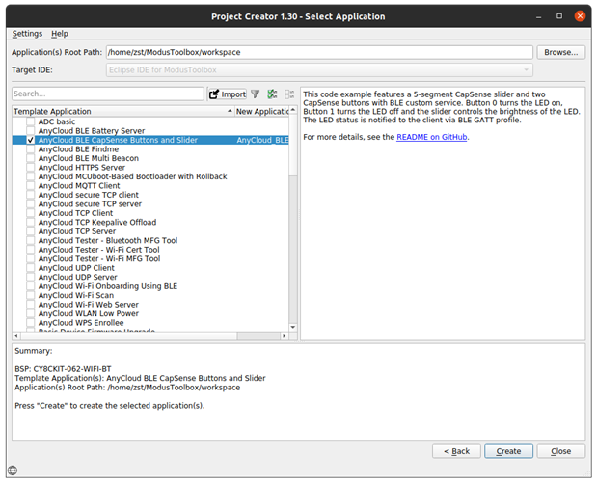
Task: Click the AnyCloud_BLE new application name cell
Action: pos(262,140)
